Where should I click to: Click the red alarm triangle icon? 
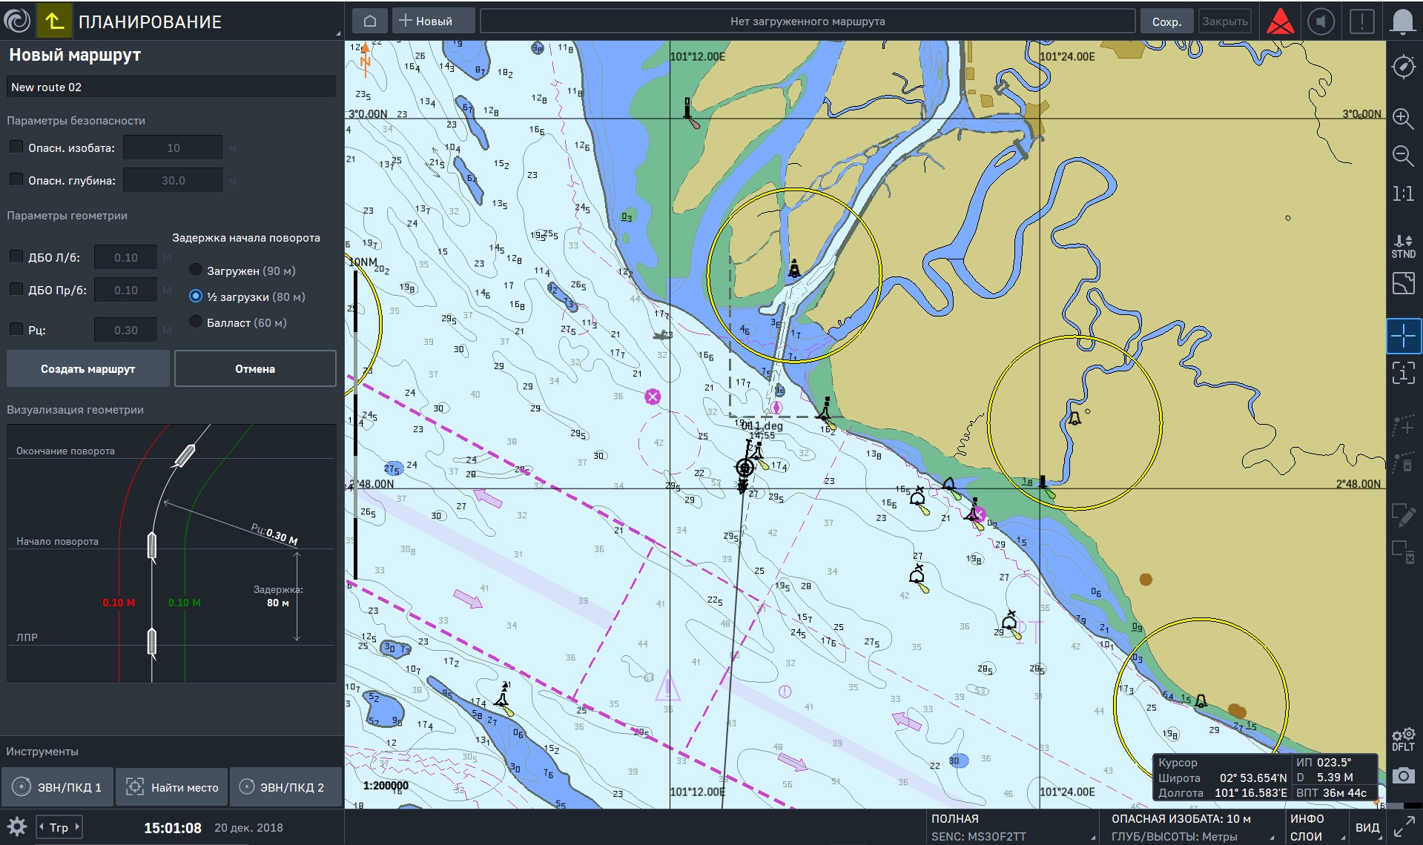coord(1281,21)
